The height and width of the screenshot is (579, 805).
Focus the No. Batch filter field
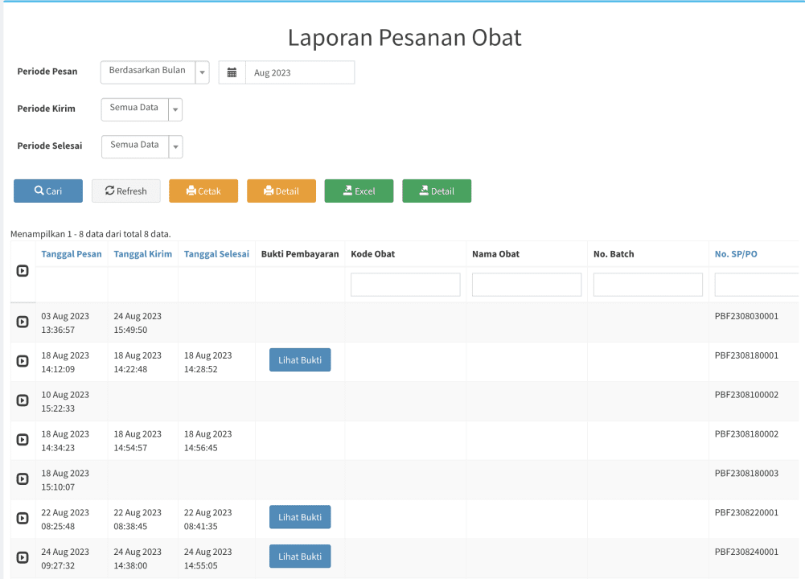click(648, 285)
